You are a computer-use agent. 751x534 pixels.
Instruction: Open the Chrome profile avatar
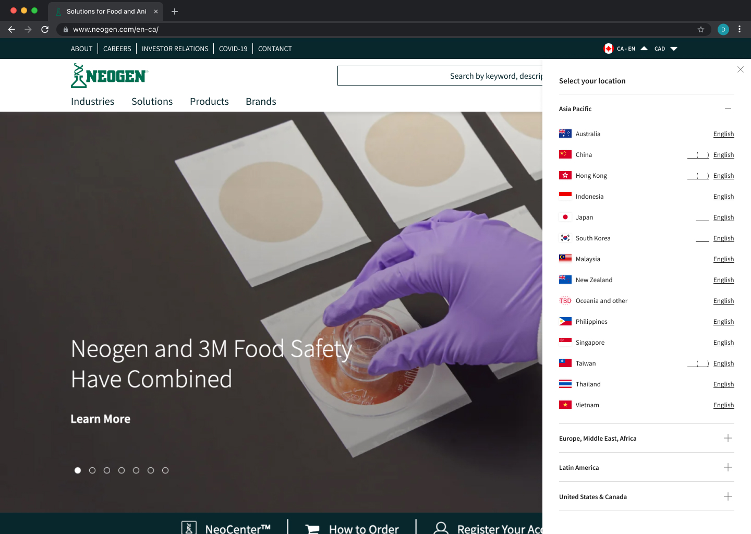point(723,29)
